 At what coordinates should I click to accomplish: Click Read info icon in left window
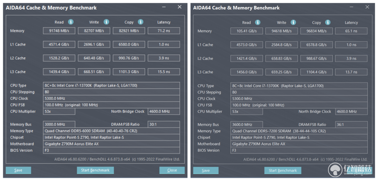tap(70, 22)
